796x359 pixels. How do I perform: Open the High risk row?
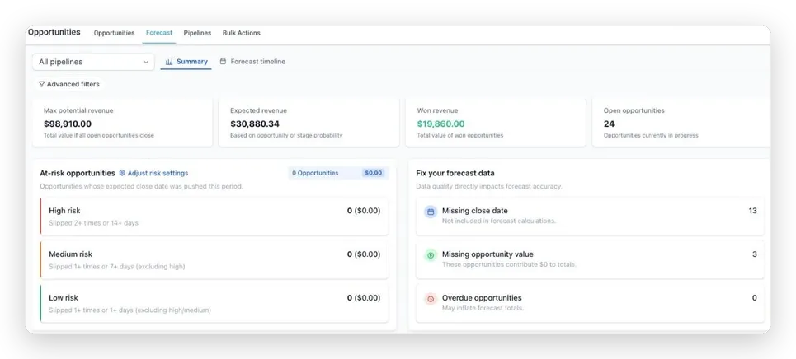coord(214,217)
